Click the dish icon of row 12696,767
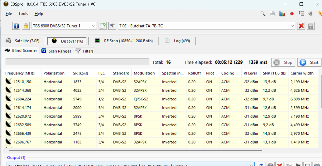 [8, 142]
